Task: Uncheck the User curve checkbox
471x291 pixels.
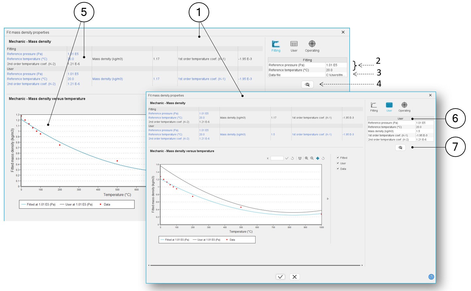Action: point(338,163)
